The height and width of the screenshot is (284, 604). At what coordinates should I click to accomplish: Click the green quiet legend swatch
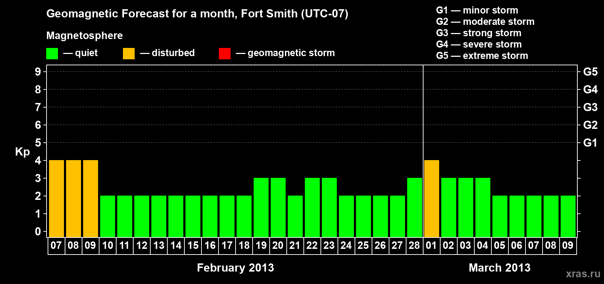pos(52,54)
